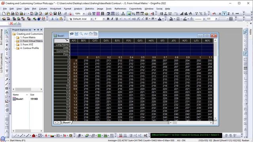
Task: Click the Cut scissors icon
Action: coord(52,19)
